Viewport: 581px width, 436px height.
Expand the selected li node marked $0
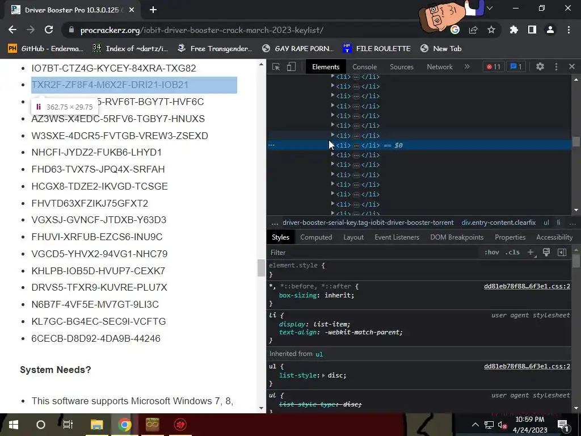click(x=332, y=145)
